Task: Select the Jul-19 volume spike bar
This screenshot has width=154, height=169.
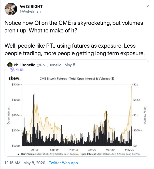Action: pos(34,119)
